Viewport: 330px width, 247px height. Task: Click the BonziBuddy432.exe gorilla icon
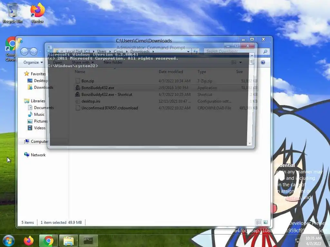pos(78,87)
